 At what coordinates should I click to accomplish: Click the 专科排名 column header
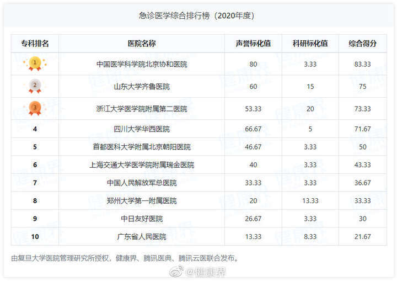(x=35, y=44)
